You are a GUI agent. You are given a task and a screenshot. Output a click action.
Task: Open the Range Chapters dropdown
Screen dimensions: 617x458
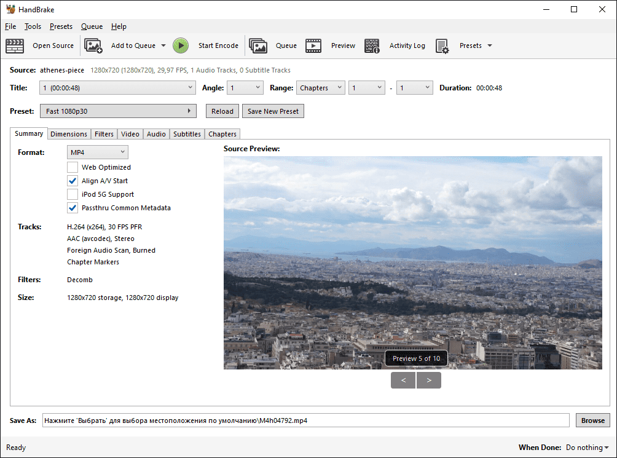coord(320,88)
